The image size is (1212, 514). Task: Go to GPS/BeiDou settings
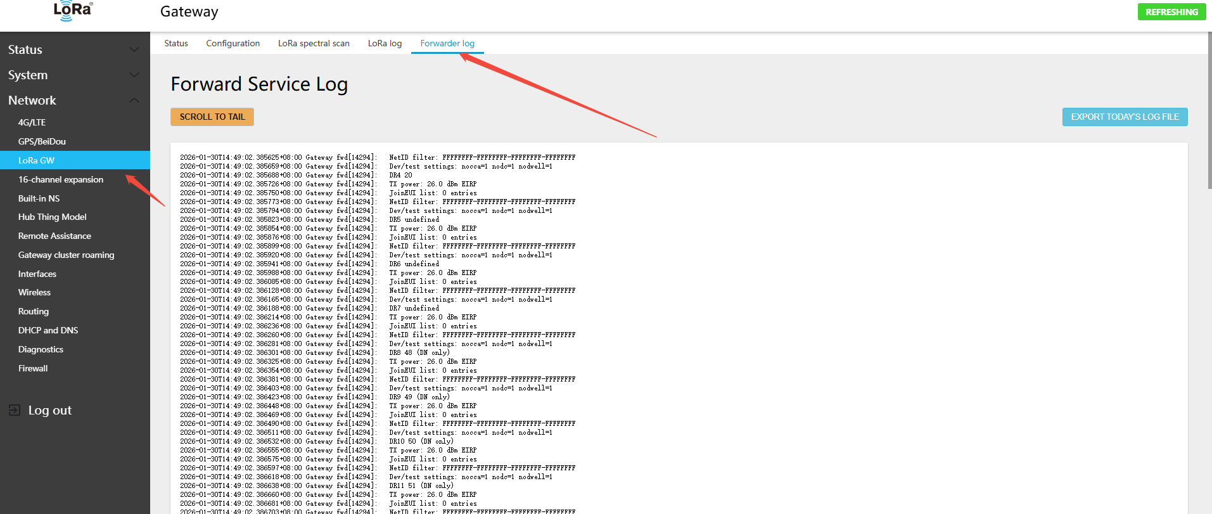(x=42, y=141)
